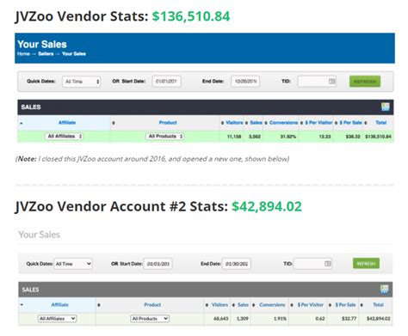This screenshot has height=336, width=408.
Task: Sort second table by Product column
Action: pos(152,305)
